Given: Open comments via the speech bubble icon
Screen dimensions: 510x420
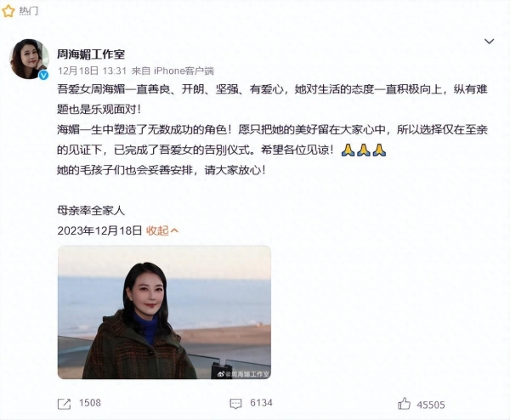Looking at the screenshot, I should [235, 404].
